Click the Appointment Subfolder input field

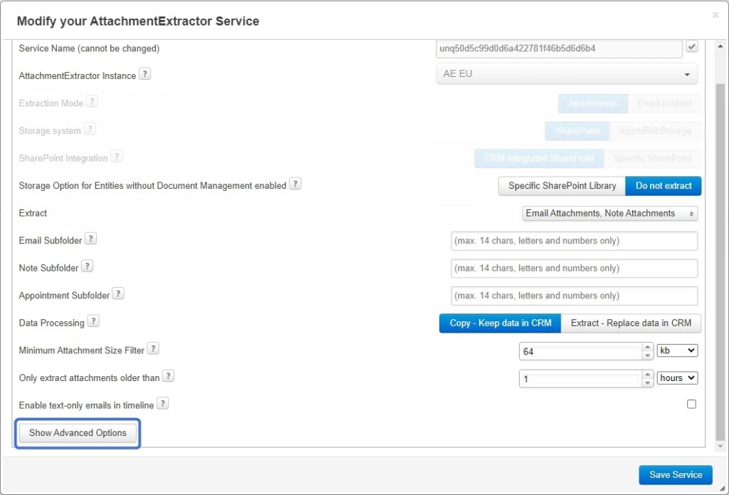click(x=575, y=296)
